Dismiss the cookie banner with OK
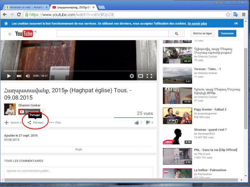This screenshot has height=187, width=250. pos(236,23)
